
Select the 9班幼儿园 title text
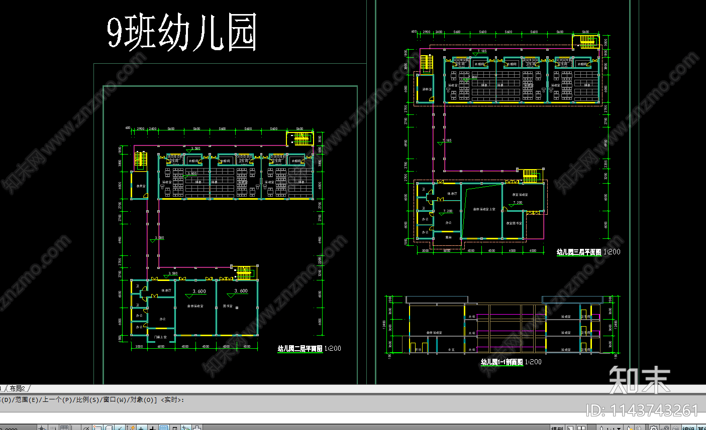182,32
